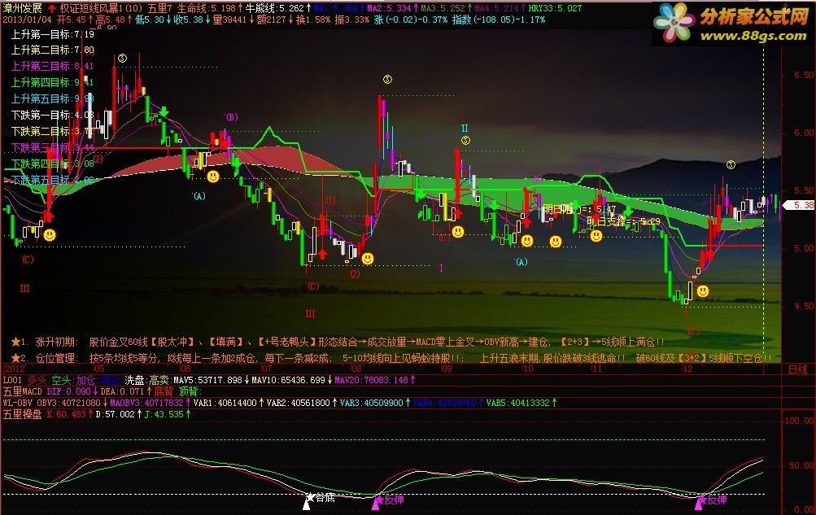Click the circled 5 wave marker above the August spike
Screen dimensions: 816x515
point(387,79)
